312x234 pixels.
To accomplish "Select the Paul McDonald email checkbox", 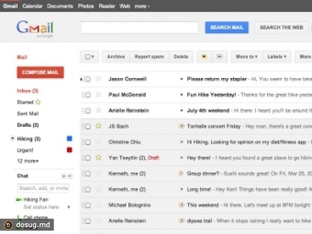I will coord(88,95).
